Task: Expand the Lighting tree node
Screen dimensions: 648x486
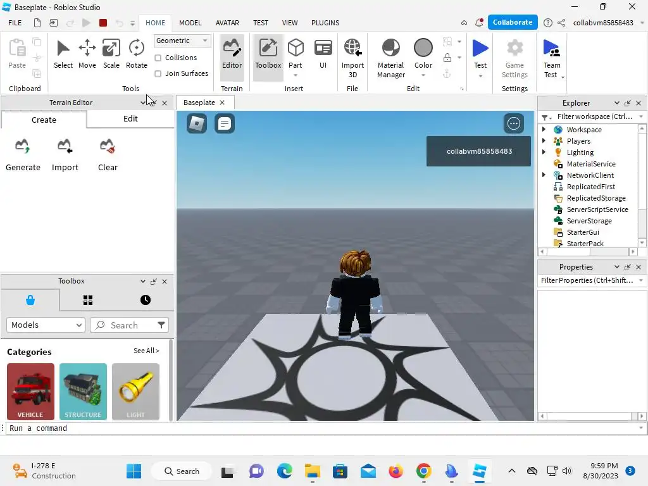Action: (544, 152)
